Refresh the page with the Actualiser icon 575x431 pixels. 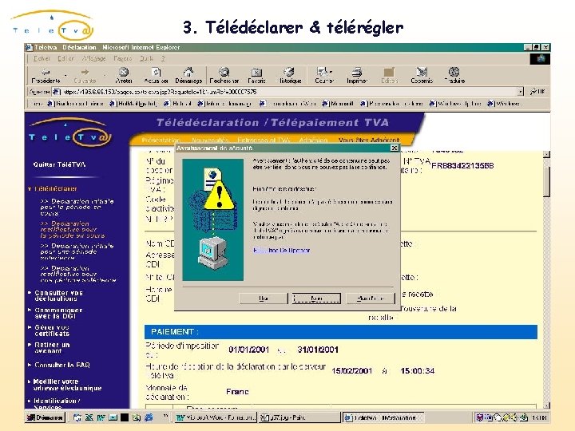point(157,72)
